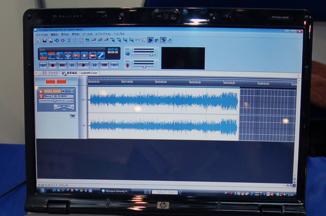
Task: Skip to previous track marker
Action: coord(62,65)
